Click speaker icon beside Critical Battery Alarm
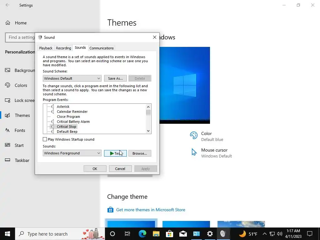Screen dimensions: 320x240 pyautogui.click(x=52, y=122)
